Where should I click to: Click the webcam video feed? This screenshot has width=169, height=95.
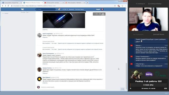pyautogui.click(x=148, y=19)
